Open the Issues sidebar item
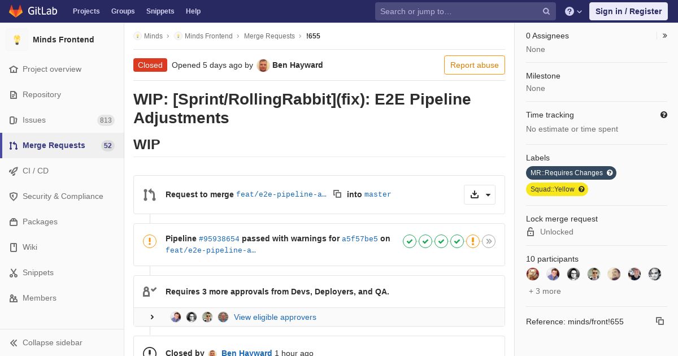678x356 pixels. pos(34,120)
